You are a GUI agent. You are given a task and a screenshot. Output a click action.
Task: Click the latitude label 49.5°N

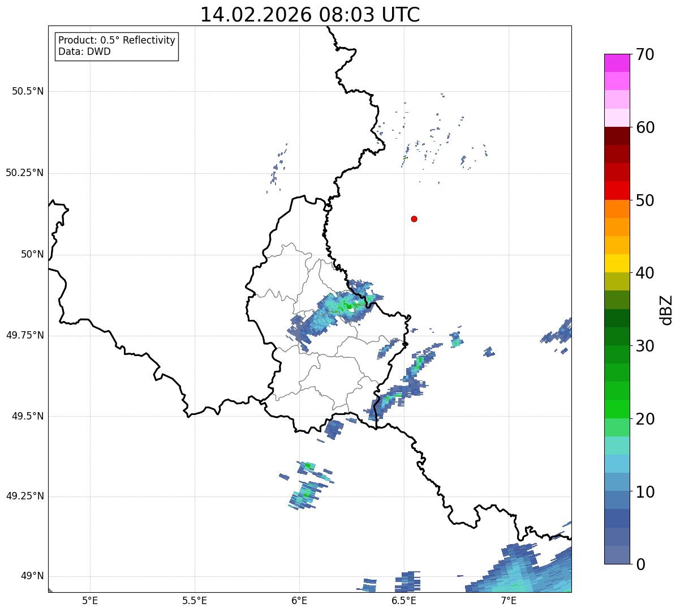pyautogui.click(x=27, y=416)
